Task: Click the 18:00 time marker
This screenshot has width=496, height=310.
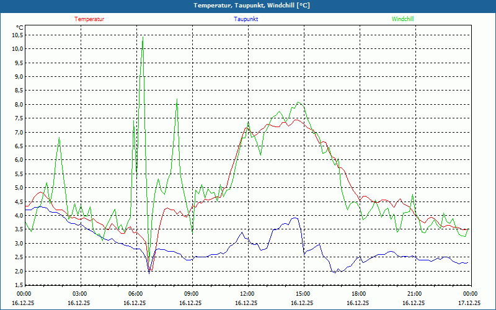Action: [x=359, y=294]
